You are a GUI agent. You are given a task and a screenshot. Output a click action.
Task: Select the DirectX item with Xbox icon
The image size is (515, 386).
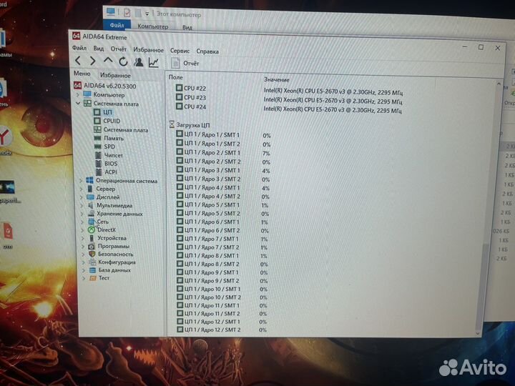click(x=106, y=229)
